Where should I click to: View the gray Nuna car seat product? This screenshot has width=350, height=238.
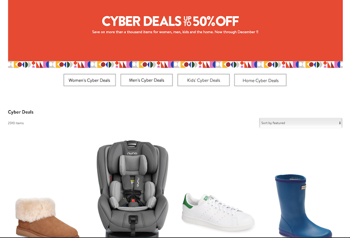point(132,189)
